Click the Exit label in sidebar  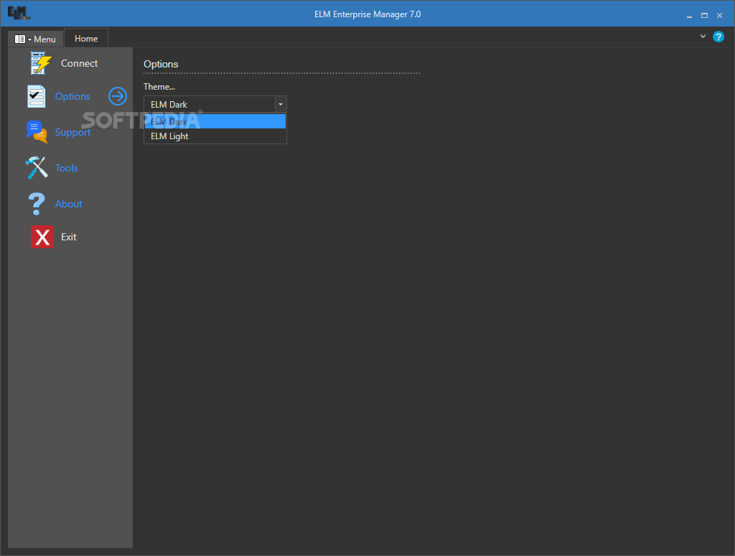click(x=69, y=237)
